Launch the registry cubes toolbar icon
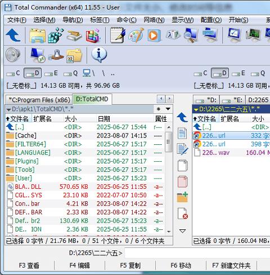Image resolution: width=270 pixels, height=275 pixels. (56, 36)
